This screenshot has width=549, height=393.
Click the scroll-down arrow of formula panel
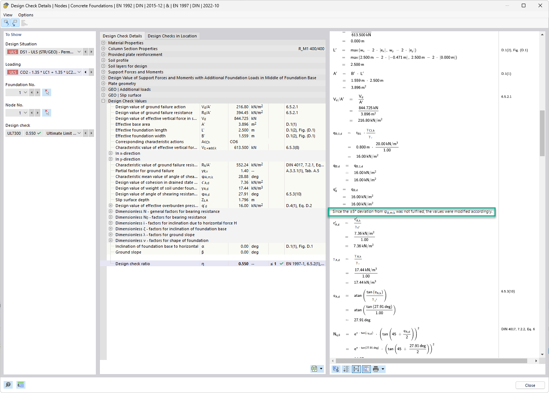(542, 354)
